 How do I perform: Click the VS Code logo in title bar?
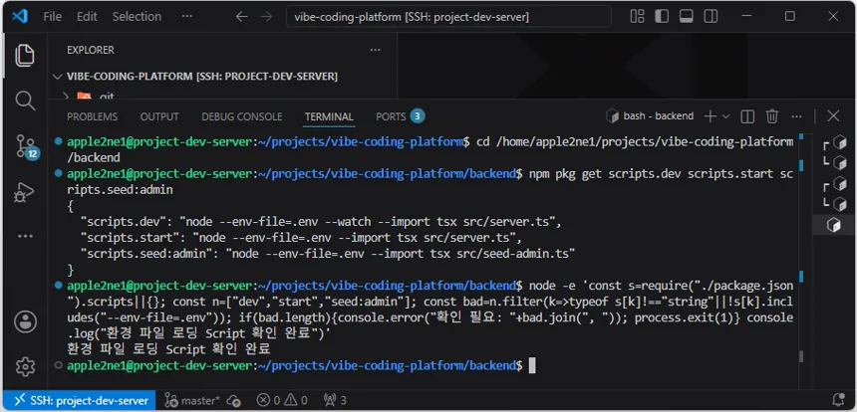pyautogui.click(x=20, y=16)
